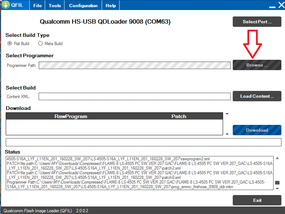The image size is (285, 214).
Task: Open the Tools menu
Action: pos(55,6)
